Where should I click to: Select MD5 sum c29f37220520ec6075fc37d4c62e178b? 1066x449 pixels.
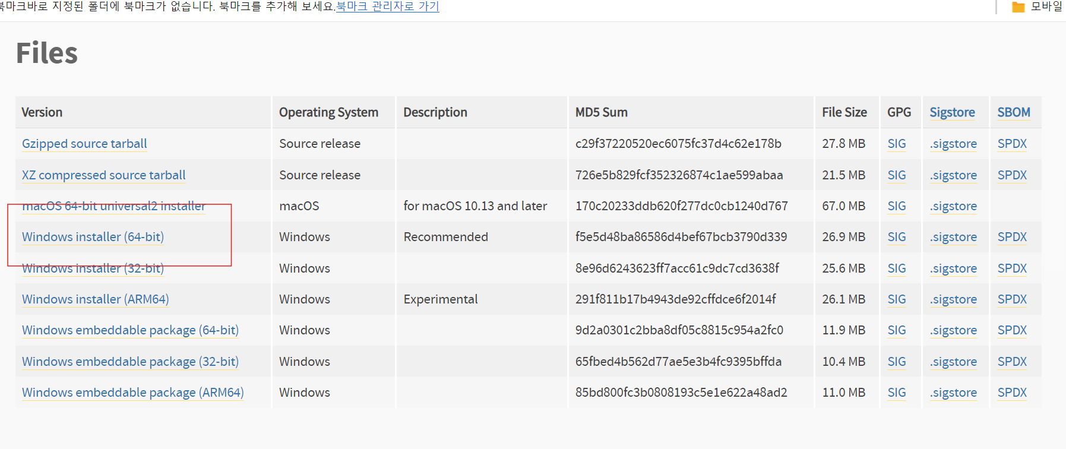678,144
